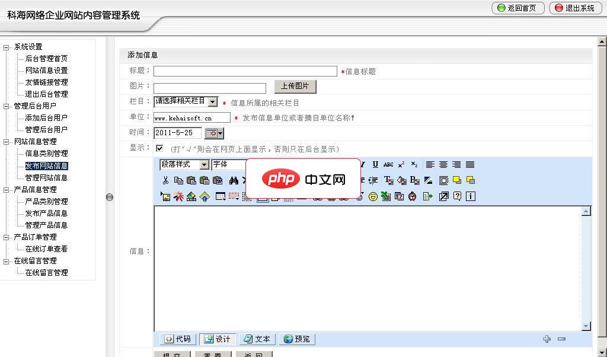
Task: Decrease editor height with minus icon
Action: point(562,339)
